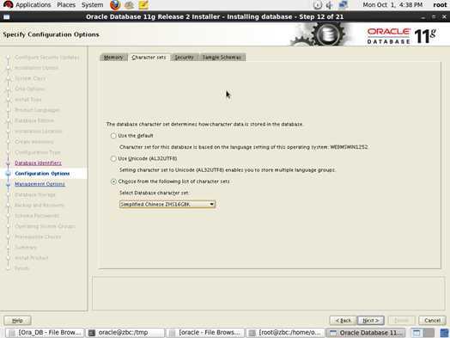Open the Places menu
Image resolution: width=450 pixels, height=338 pixels.
[66, 5]
